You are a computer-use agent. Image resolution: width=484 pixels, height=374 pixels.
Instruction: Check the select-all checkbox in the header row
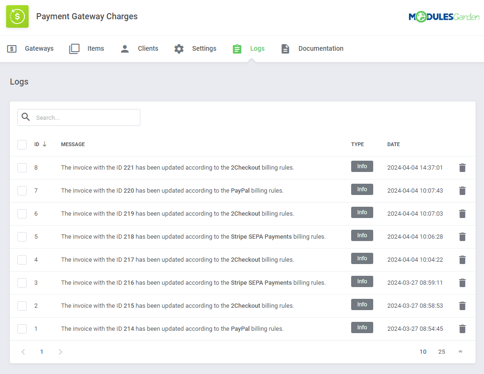point(22,144)
